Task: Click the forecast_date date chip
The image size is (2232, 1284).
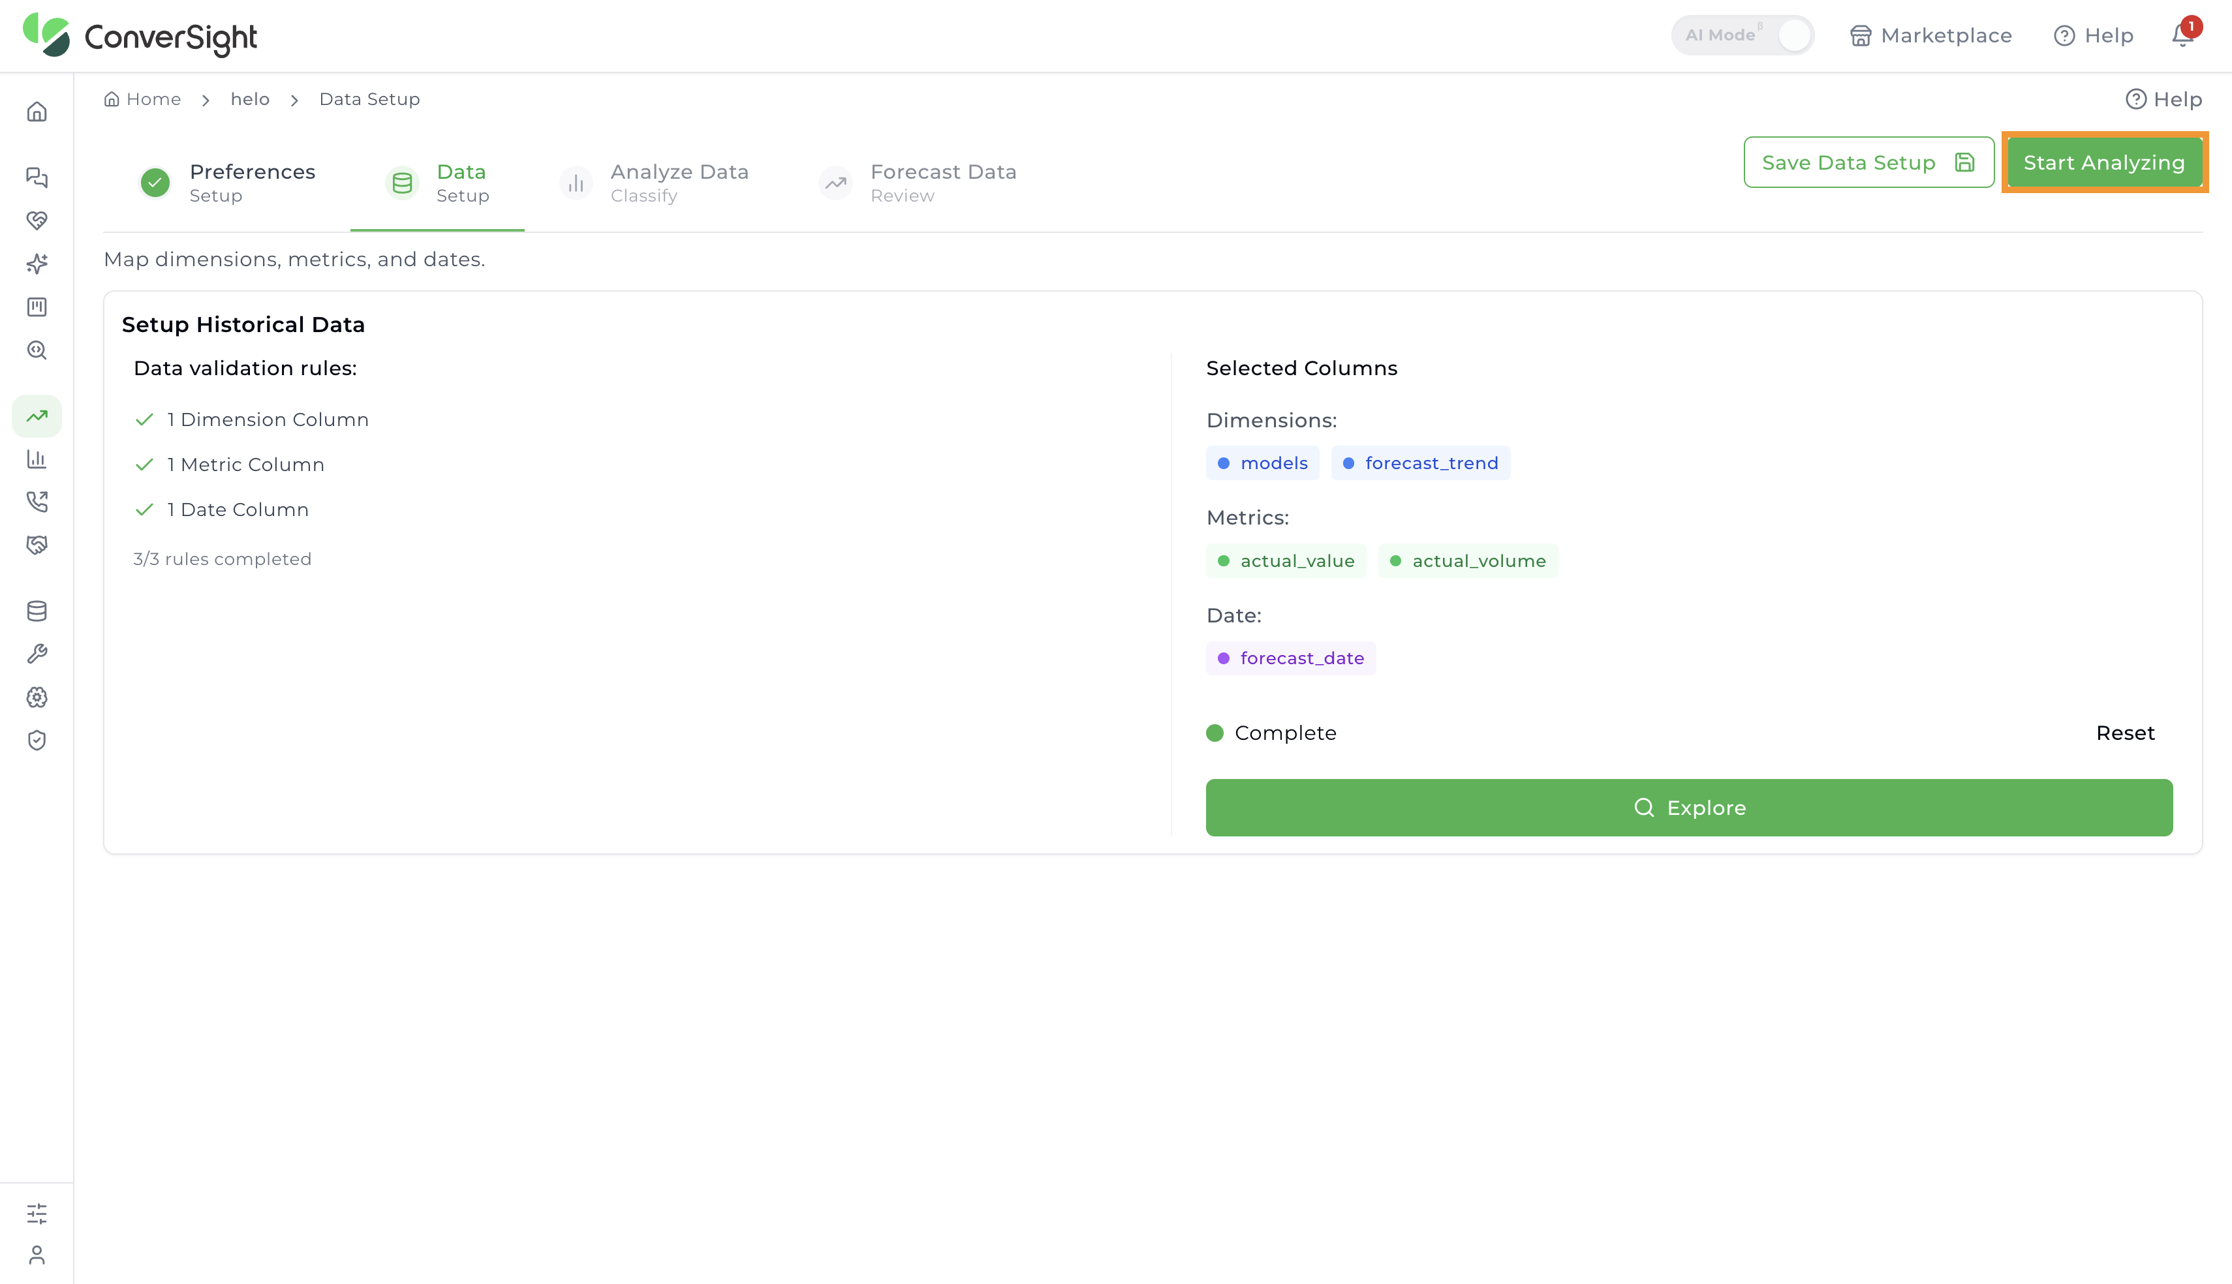Action: [x=1291, y=658]
